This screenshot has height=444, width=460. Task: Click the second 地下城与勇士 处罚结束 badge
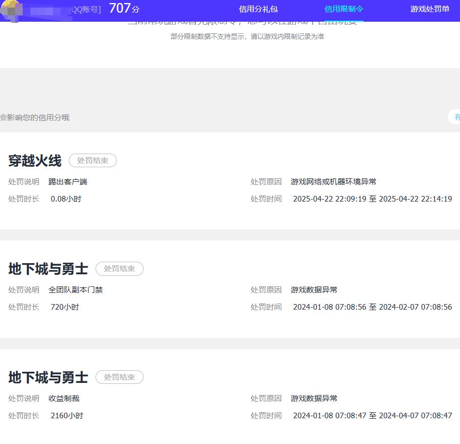[x=119, y=377]
